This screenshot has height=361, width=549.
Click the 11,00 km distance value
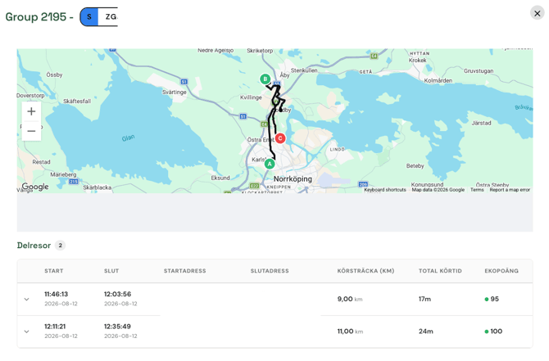(x=350, y=332)
